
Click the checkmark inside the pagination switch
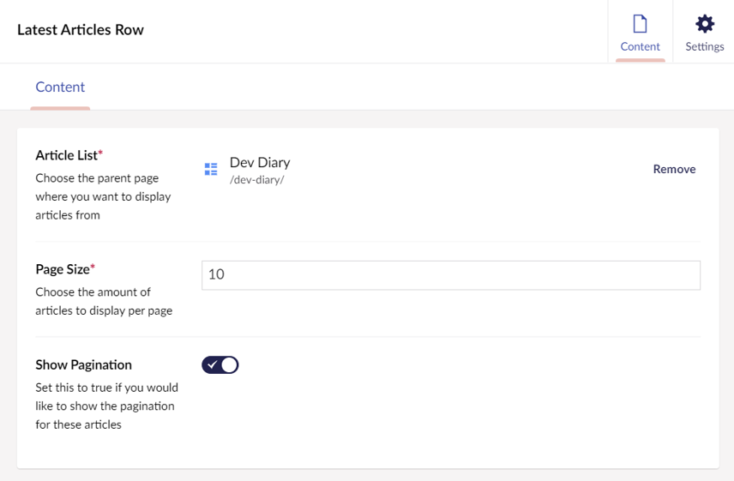[213, 365]
